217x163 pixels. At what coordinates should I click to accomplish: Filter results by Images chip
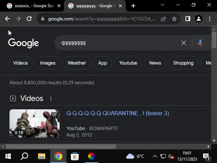(48, 63)
